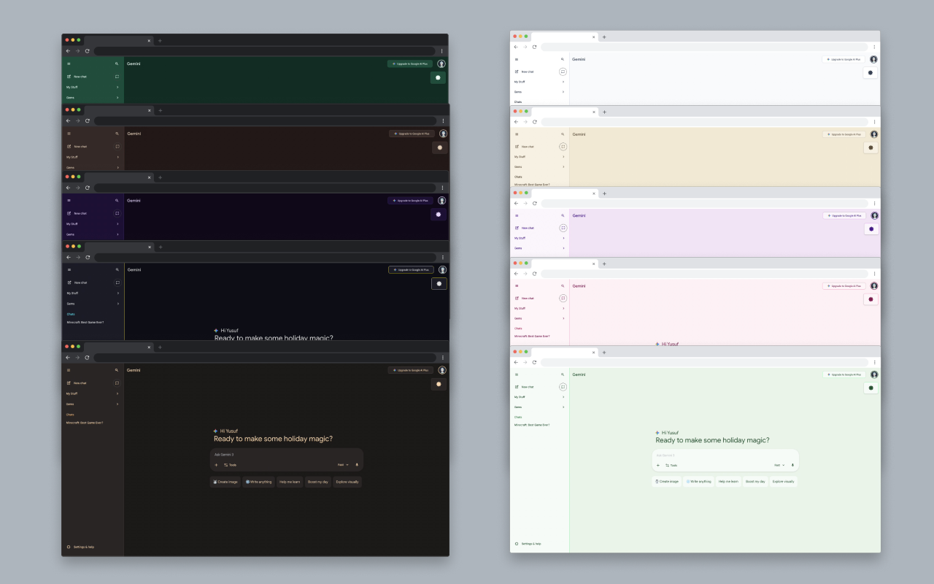Open the Fast model dropdown in light green window

[x=779, y=465]
